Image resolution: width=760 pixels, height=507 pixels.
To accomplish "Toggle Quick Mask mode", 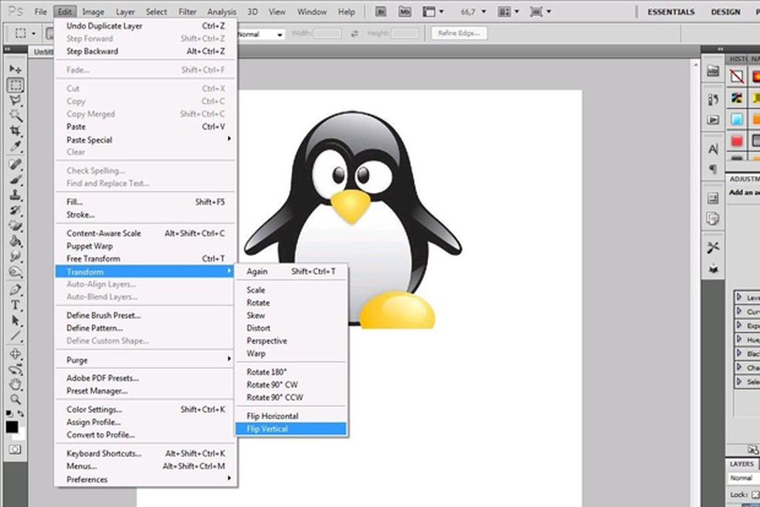I will click(15, 449).
